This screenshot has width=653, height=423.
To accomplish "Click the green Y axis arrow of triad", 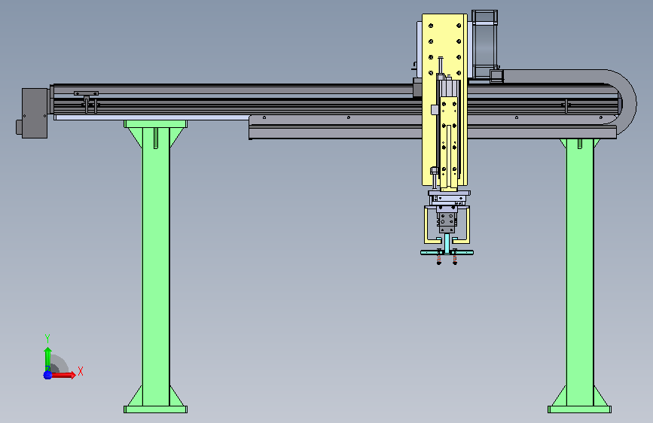I will click(47, 358).
